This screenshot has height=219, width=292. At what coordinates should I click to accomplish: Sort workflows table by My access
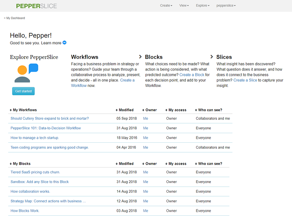(x=176, y=110)
